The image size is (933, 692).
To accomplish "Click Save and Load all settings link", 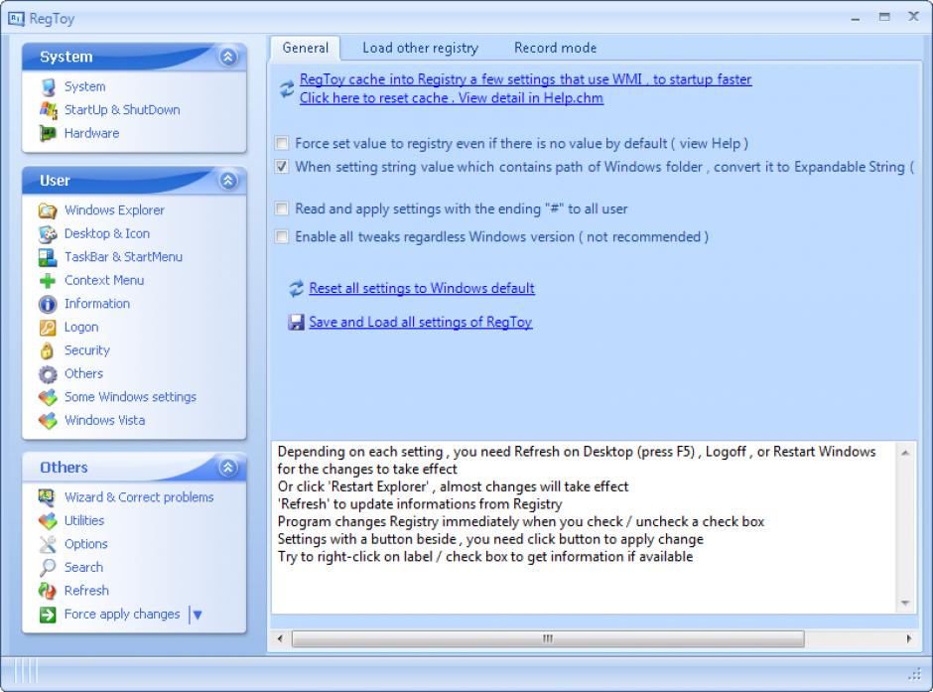I will 420,323.
